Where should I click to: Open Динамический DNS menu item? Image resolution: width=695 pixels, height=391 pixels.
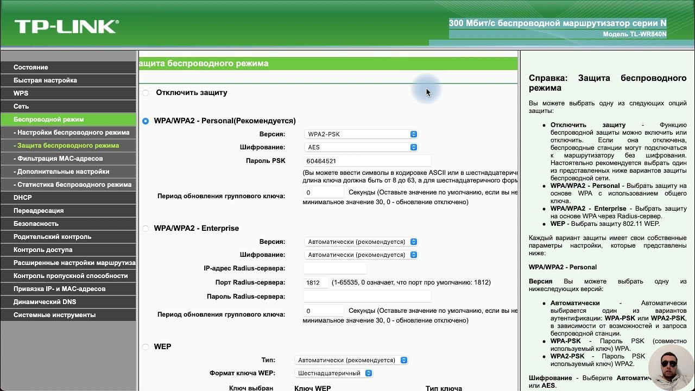coord(68,302)
